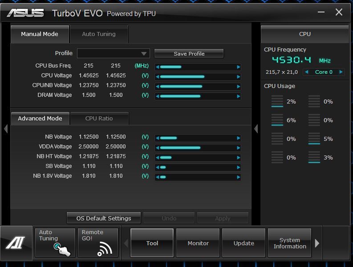The image size is (353, 267).
Task: Open Remote GO! shortcut
Action: tap(97, 243)
